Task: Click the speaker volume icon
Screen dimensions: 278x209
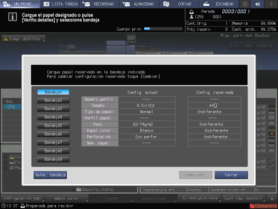Action: point(258,4)
